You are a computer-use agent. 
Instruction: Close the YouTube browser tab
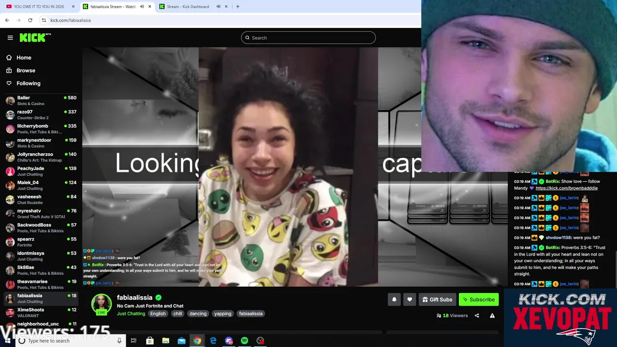pos(73,7)
